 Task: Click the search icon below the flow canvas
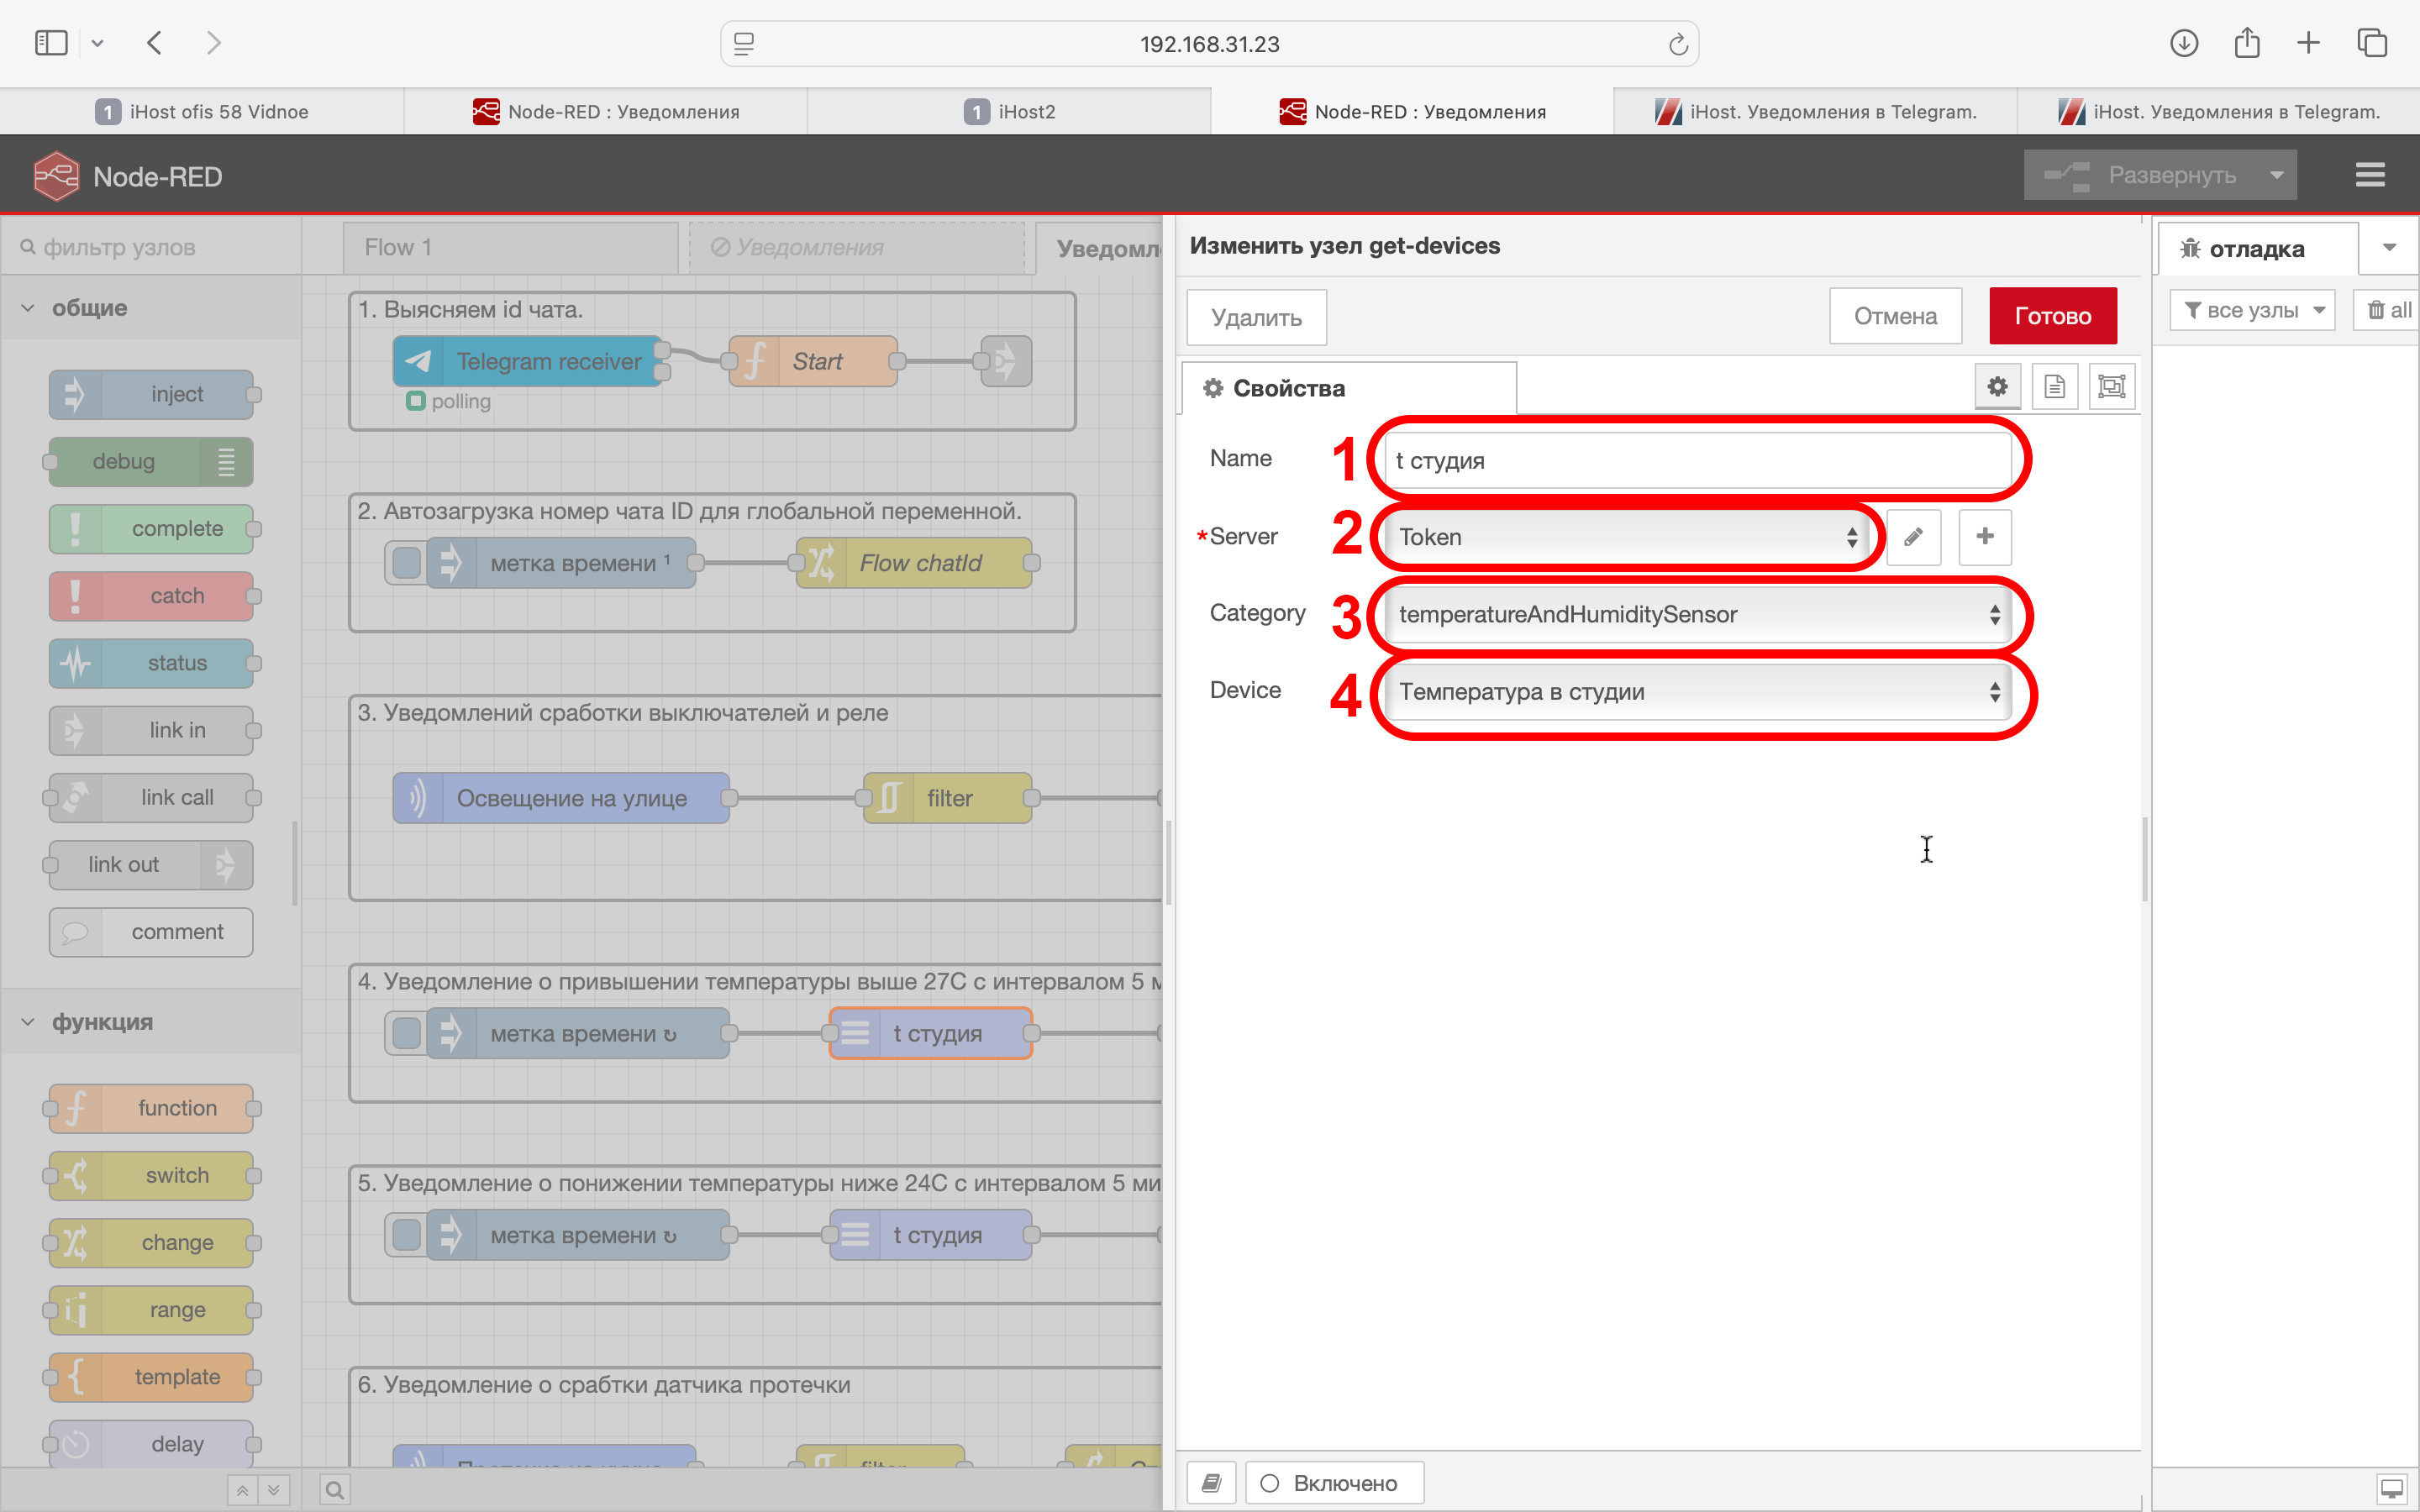point(335,1490)
